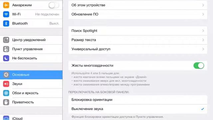Open the Приватность sidebar section
The width and height of the screenshot is (213, 120).
click(31, 102)
